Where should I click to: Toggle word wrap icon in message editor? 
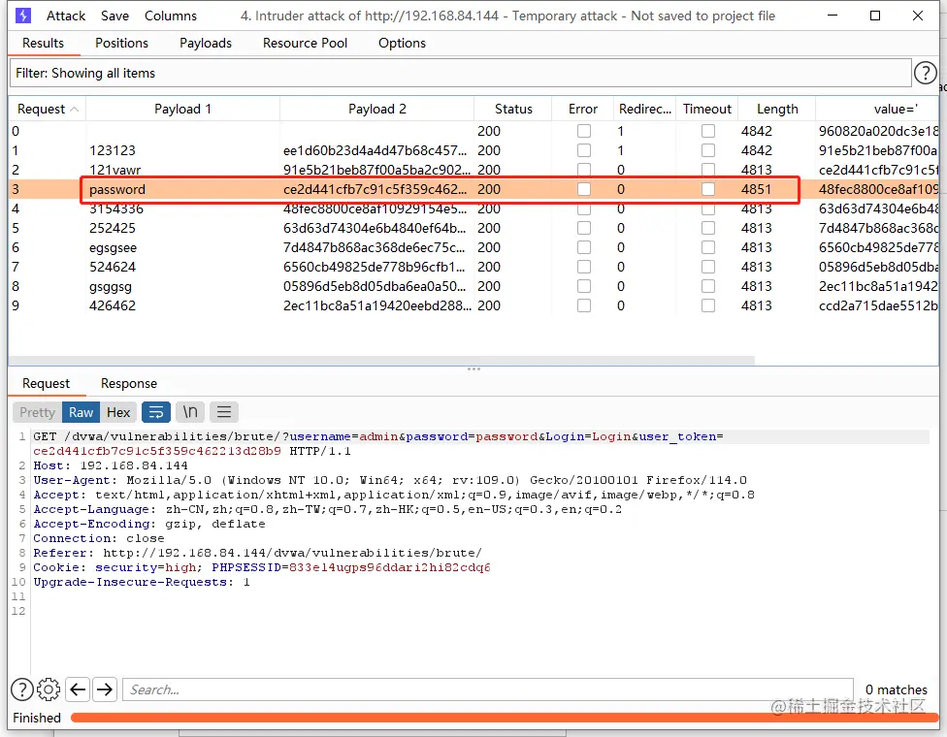[156, 412]
